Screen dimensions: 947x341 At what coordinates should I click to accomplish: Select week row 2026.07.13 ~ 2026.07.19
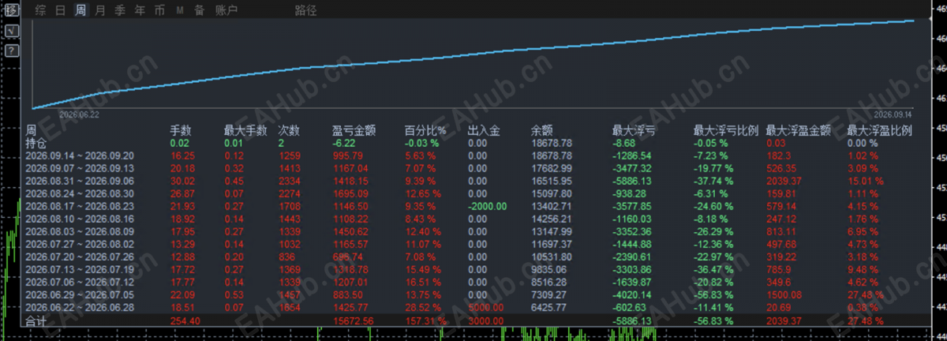(80, 268)
